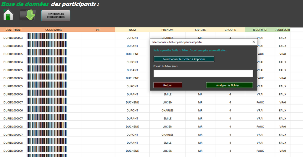Click the barcode image in row DURID1000006
Viewport: 303px width, 157px height.
(47, 93)
